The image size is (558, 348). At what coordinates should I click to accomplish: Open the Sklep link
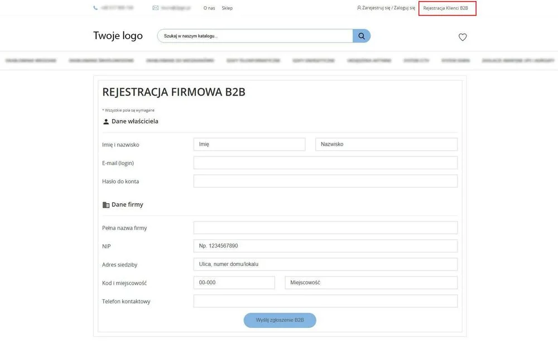tap(227, 8)
